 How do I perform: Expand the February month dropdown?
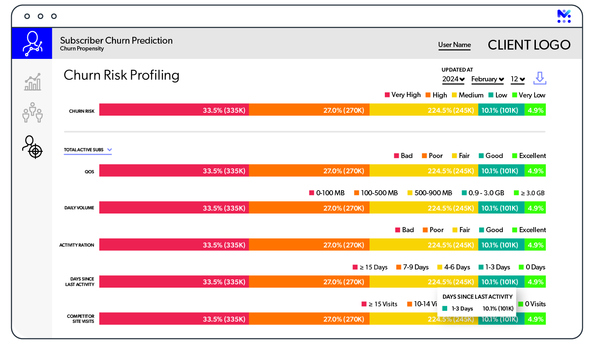pos(488,79)
